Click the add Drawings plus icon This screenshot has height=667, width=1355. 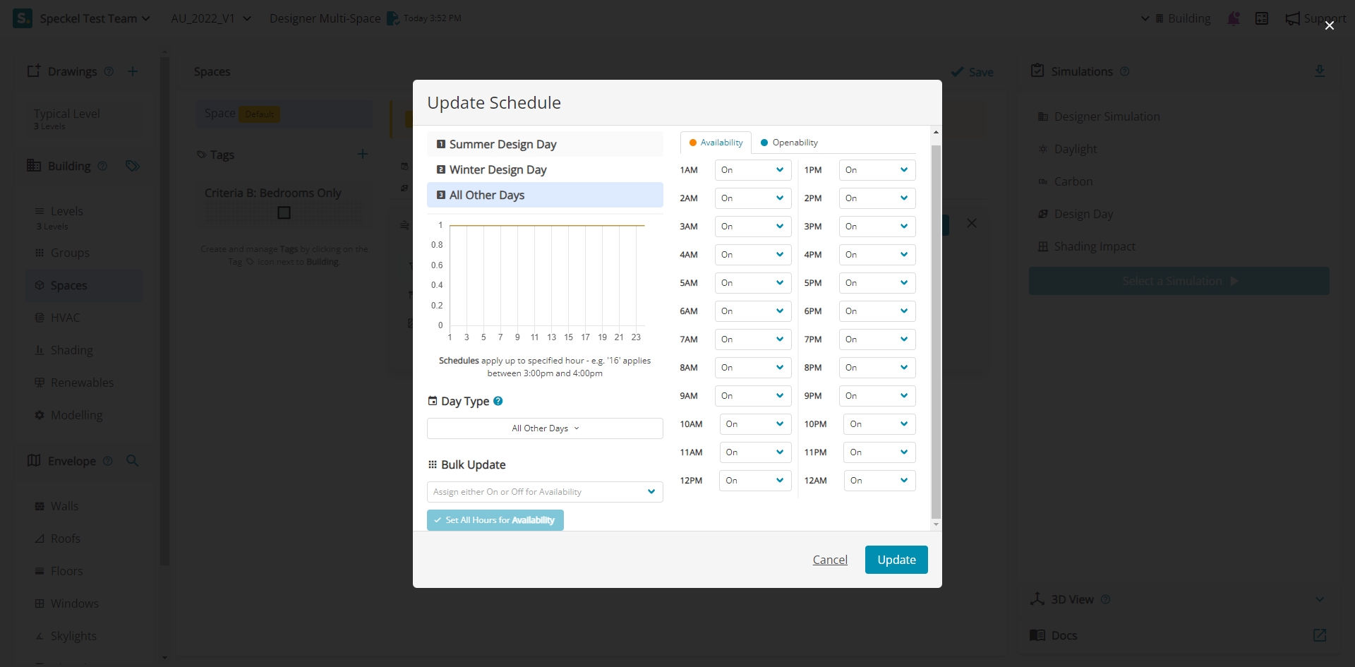pyautogui.click(x=133, y=71)
